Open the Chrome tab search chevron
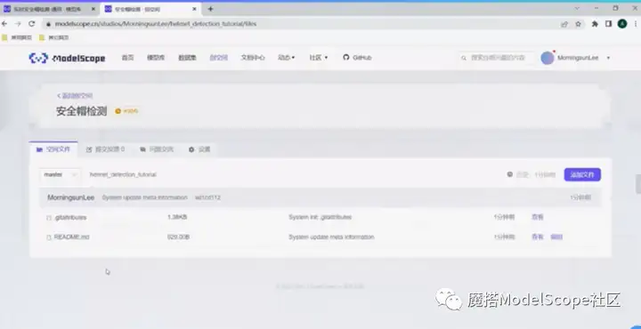The image size is (641, 329). pos(577,8)
